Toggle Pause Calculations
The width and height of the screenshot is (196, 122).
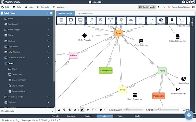coord(179,7)
